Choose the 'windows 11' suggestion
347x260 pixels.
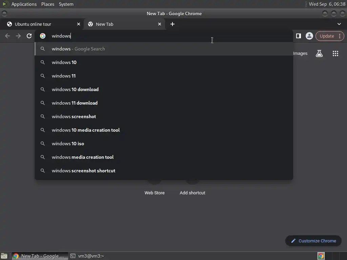point(164,76)
